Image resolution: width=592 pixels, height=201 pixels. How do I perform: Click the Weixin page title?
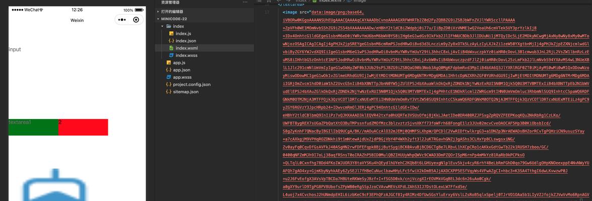(77, 20)
